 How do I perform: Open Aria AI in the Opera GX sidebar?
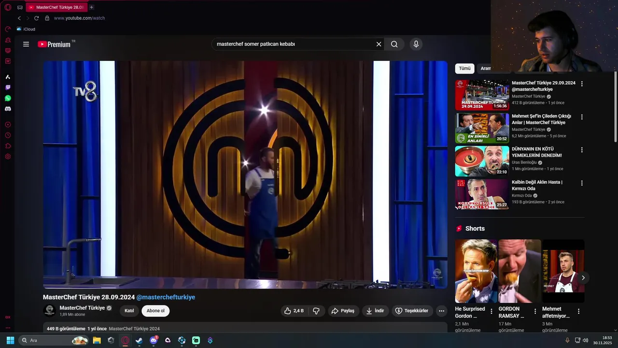tap(8, 77)
